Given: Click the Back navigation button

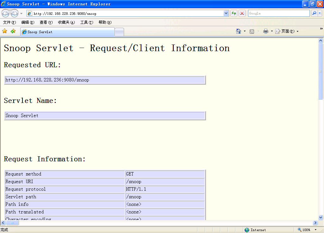Looking at the screenshot, I should coord(5,13).
